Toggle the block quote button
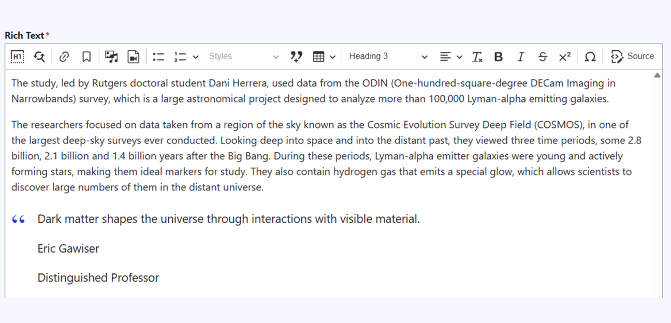This screenshot has height=323, width=671. pyautogui.click(x=296, y=57)
